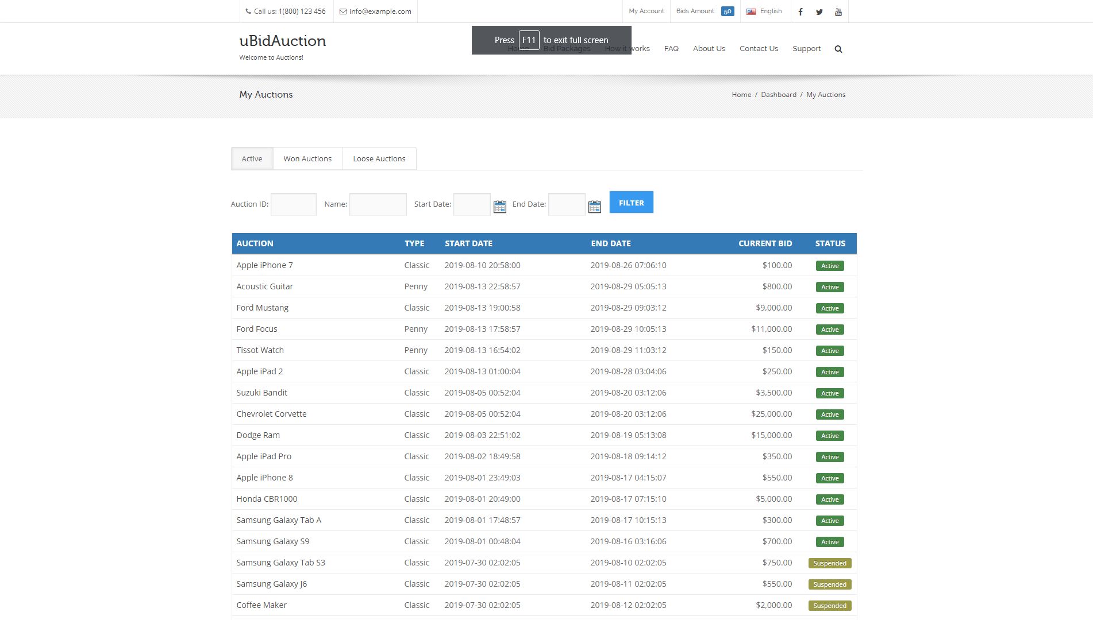Click the Facebook icon in top bar
Viewport: 1093px width, 620px height.
point(800,11)
